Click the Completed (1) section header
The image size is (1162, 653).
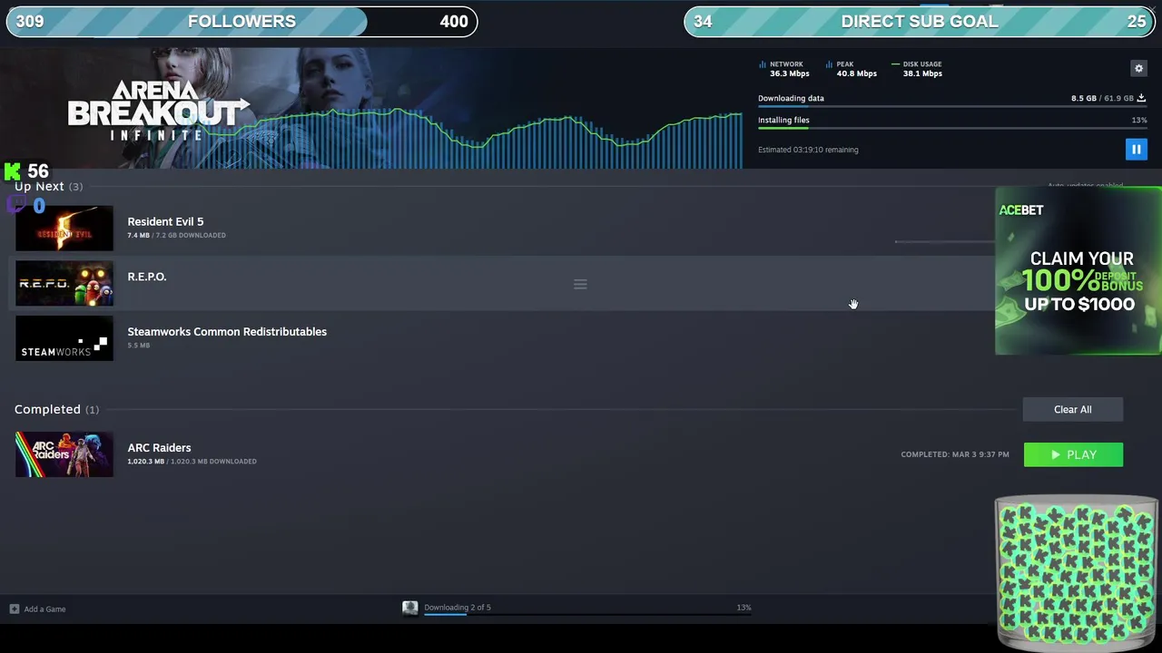[56, 409]
